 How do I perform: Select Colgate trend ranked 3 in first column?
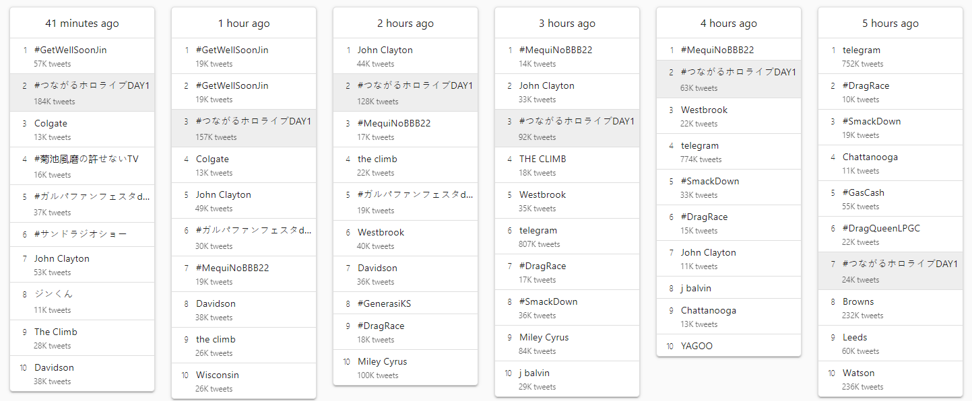(x=82, y=129)
